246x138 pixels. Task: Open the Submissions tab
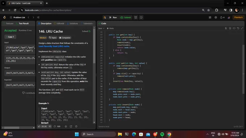click(87, 23)
